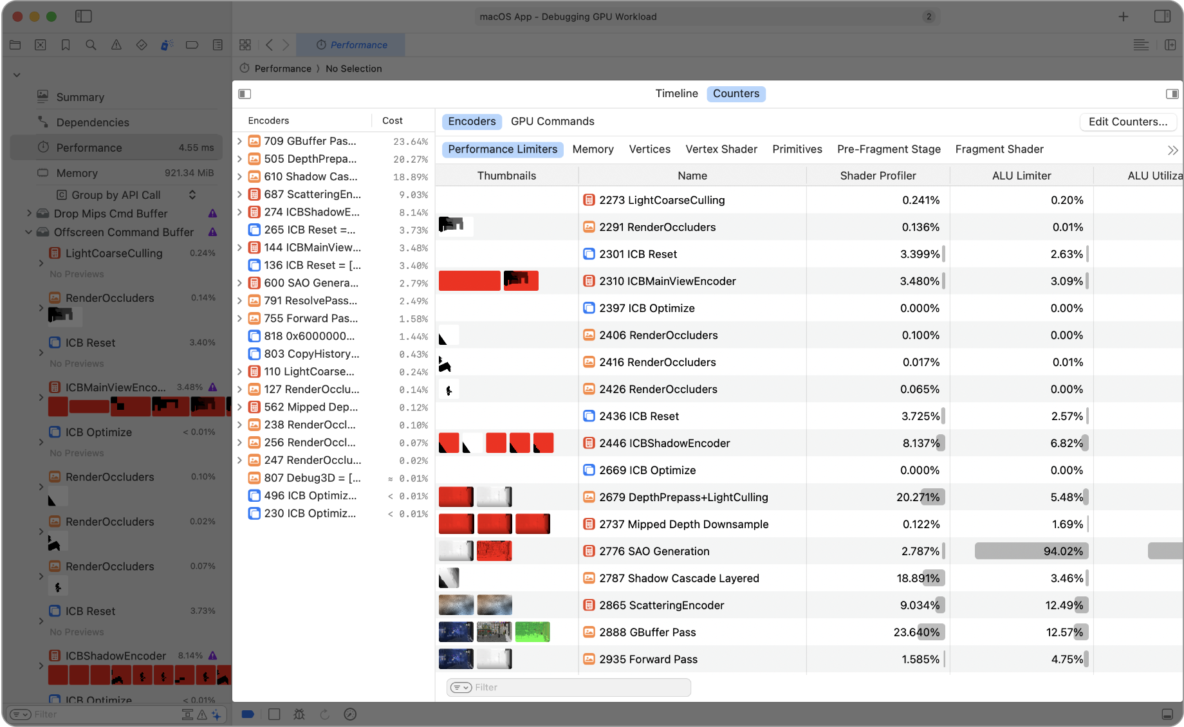Click the related items grid icon
The image size is (1184, 727).
click(245, 45)
